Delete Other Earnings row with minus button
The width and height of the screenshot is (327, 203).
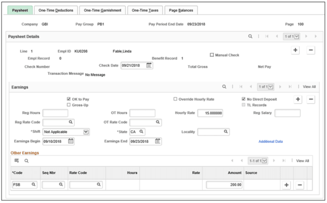click(x=300, y=185)
